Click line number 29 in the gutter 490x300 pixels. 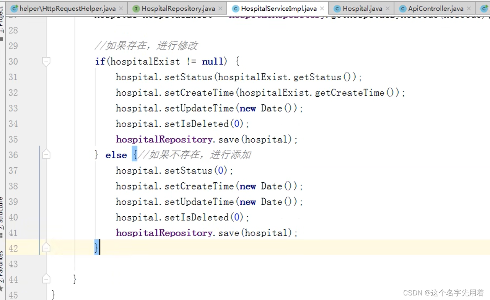click(x=13, y=46)
